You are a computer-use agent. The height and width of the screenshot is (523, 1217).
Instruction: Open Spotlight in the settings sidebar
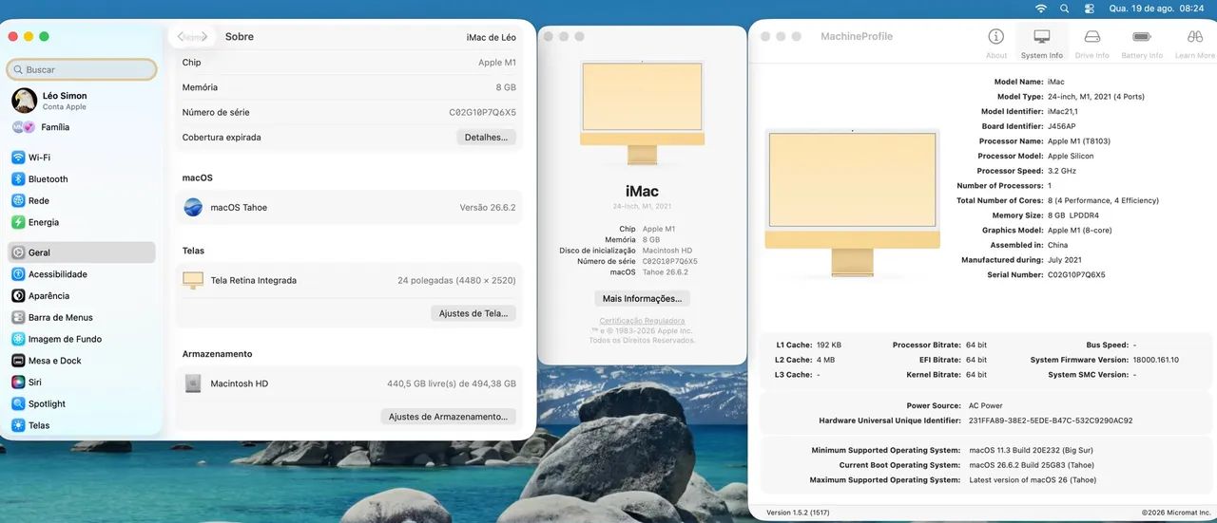coord(82,403)
